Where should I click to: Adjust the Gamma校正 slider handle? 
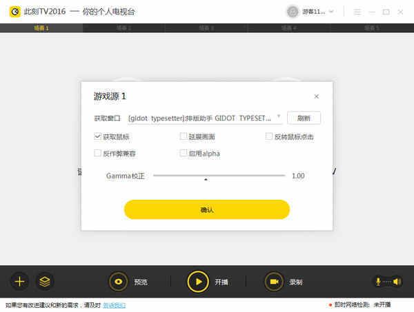[x=206, y=179]
